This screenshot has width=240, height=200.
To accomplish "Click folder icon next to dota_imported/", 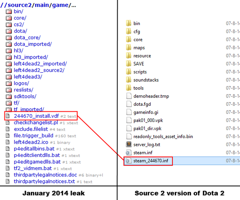I will point(9,44).
